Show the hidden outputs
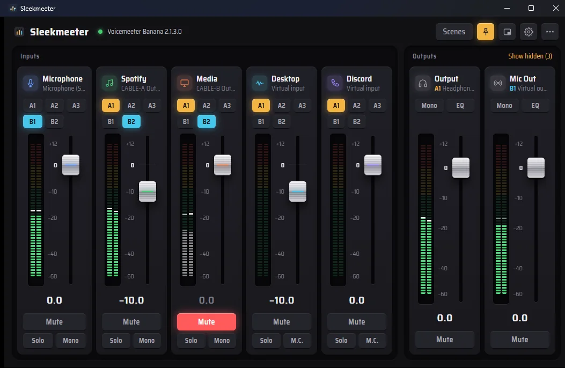The width and height of the screenshot is (565, 368). 530,56
